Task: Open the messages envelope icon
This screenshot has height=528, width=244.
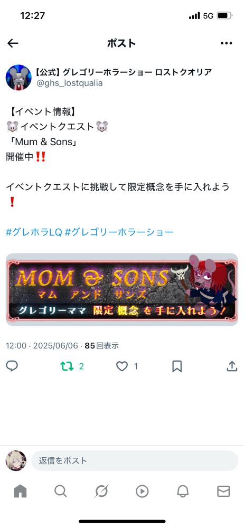Action: click(x=223, y=491)
